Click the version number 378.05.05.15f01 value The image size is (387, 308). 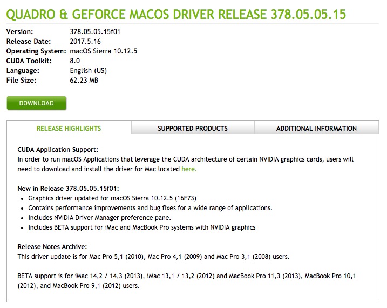point(95,32)
